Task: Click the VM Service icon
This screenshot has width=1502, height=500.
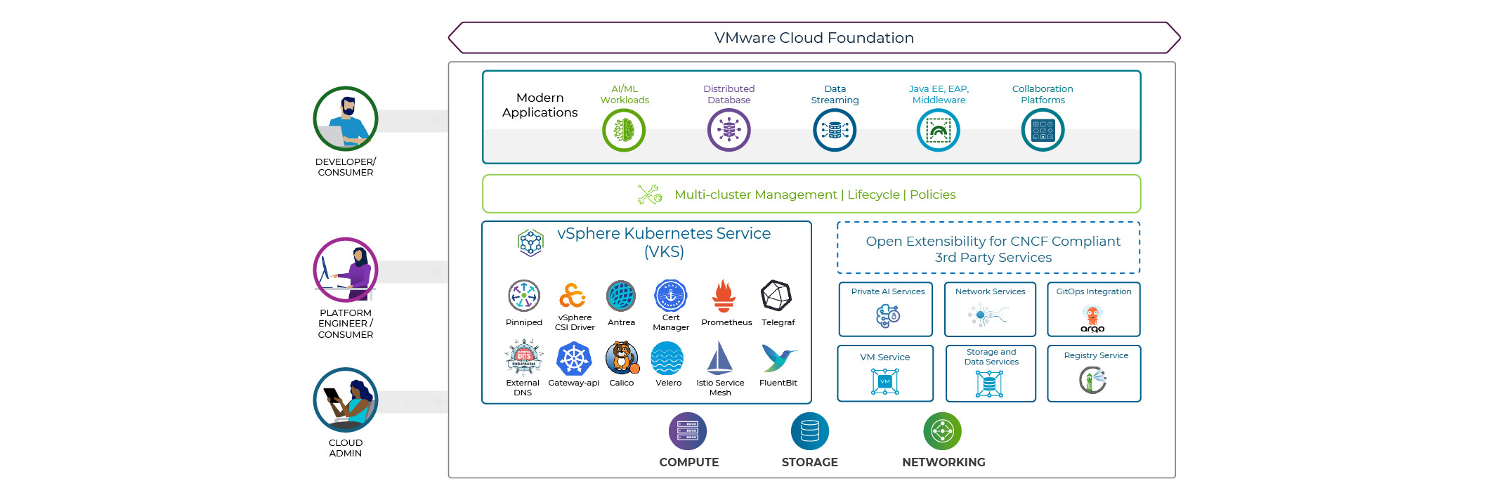Action: (885, 382)
